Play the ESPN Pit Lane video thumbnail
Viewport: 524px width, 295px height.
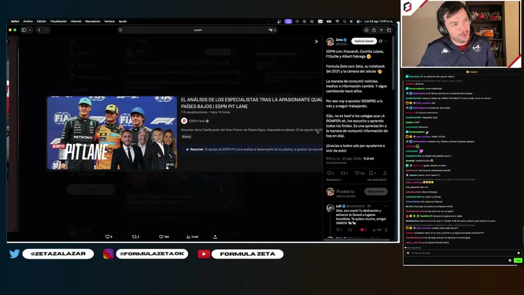(112, 133)
